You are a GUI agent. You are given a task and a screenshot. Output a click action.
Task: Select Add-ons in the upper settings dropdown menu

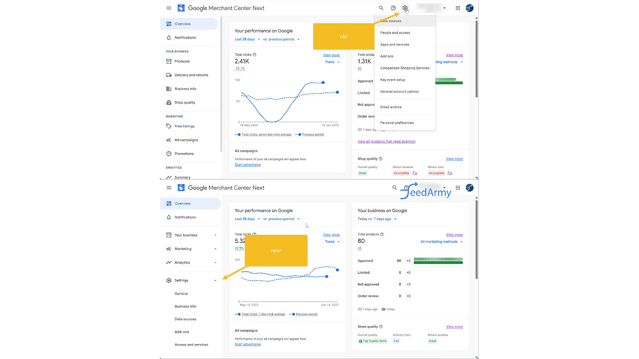click(x=405, y=56)
